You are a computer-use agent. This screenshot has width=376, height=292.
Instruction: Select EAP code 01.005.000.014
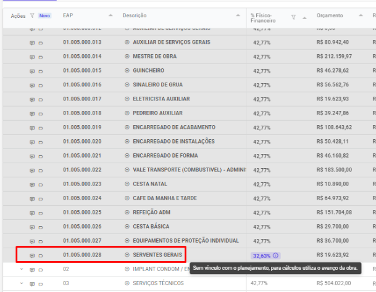click(x=82, y=57)
